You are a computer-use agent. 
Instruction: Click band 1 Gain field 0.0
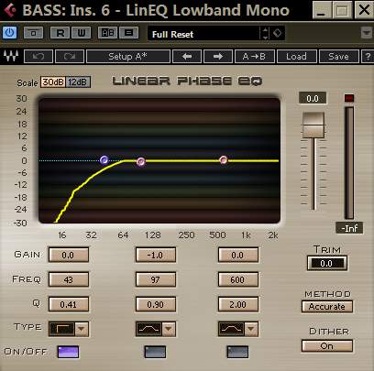click(x=69, y=255)
